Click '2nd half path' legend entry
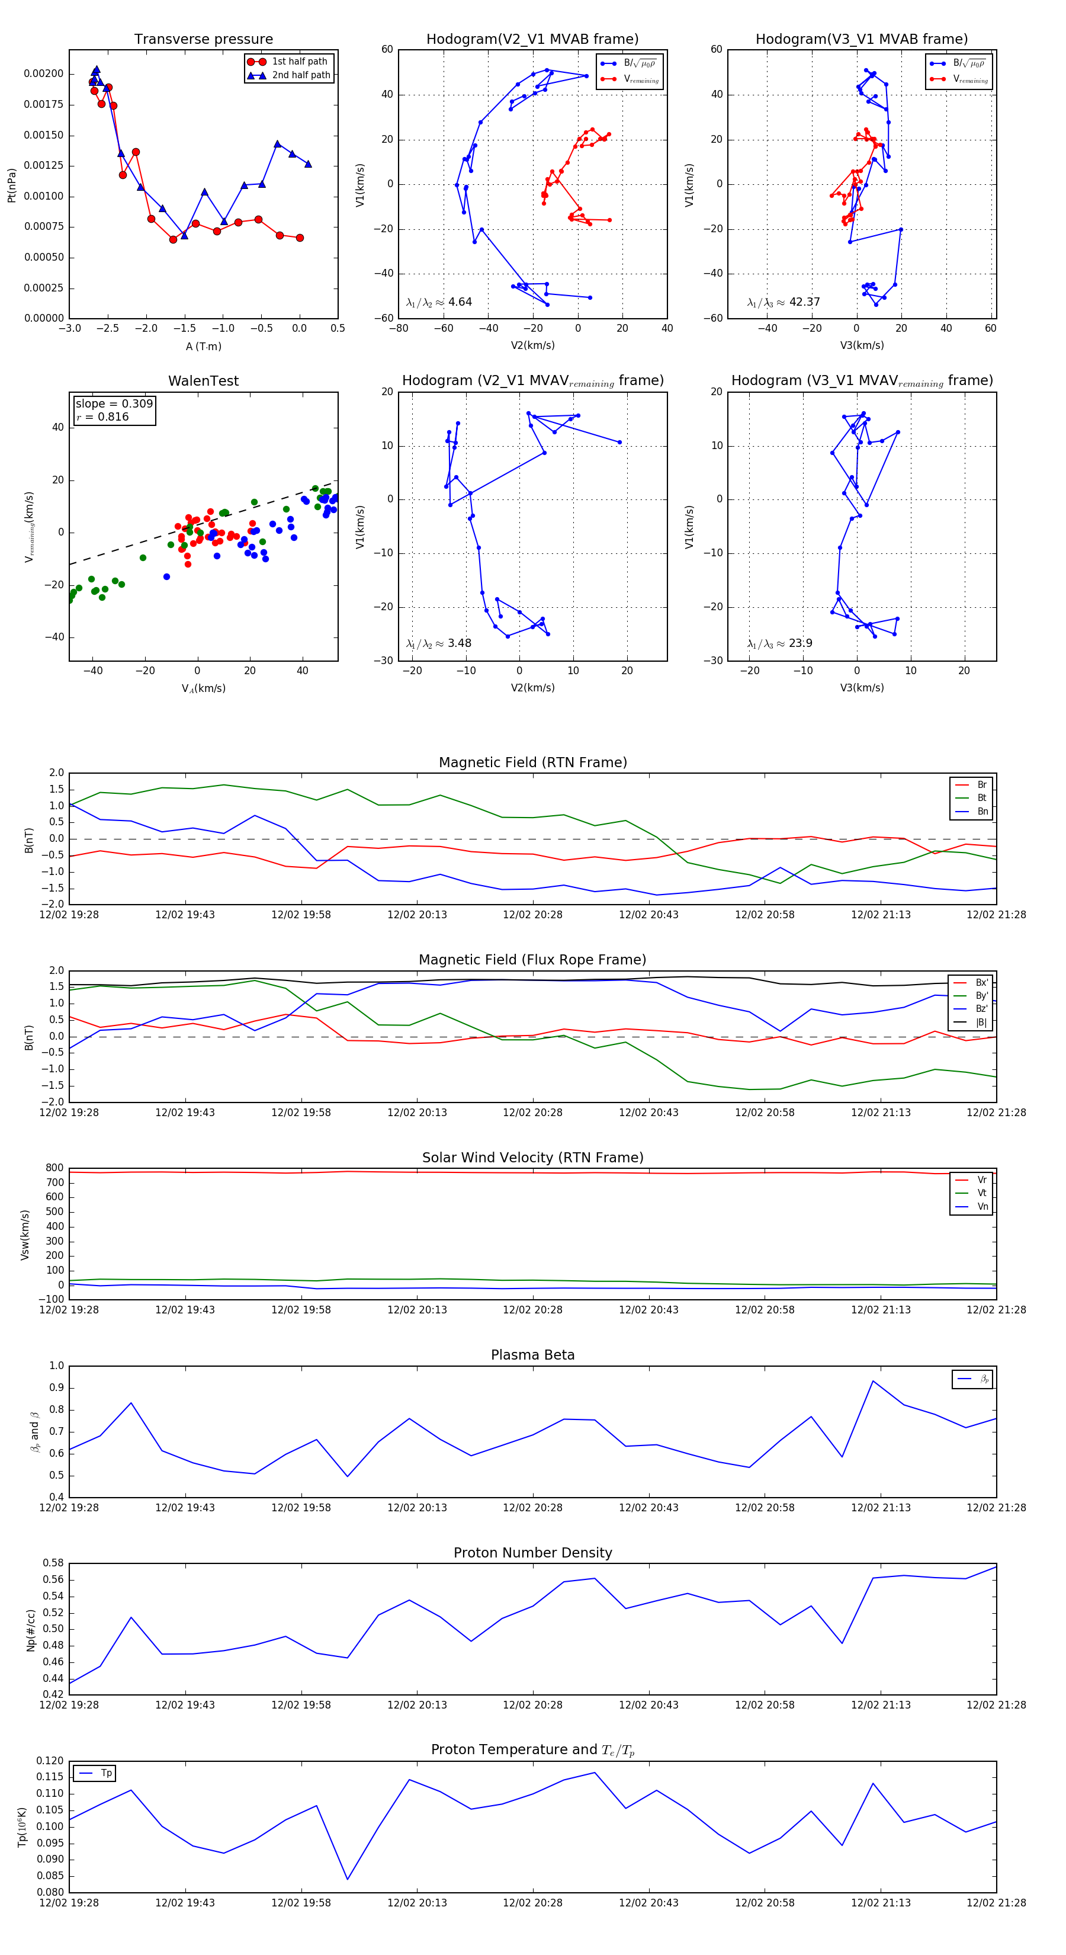The width and height of the screenshot is (1066, 1955). click(289, 75)
